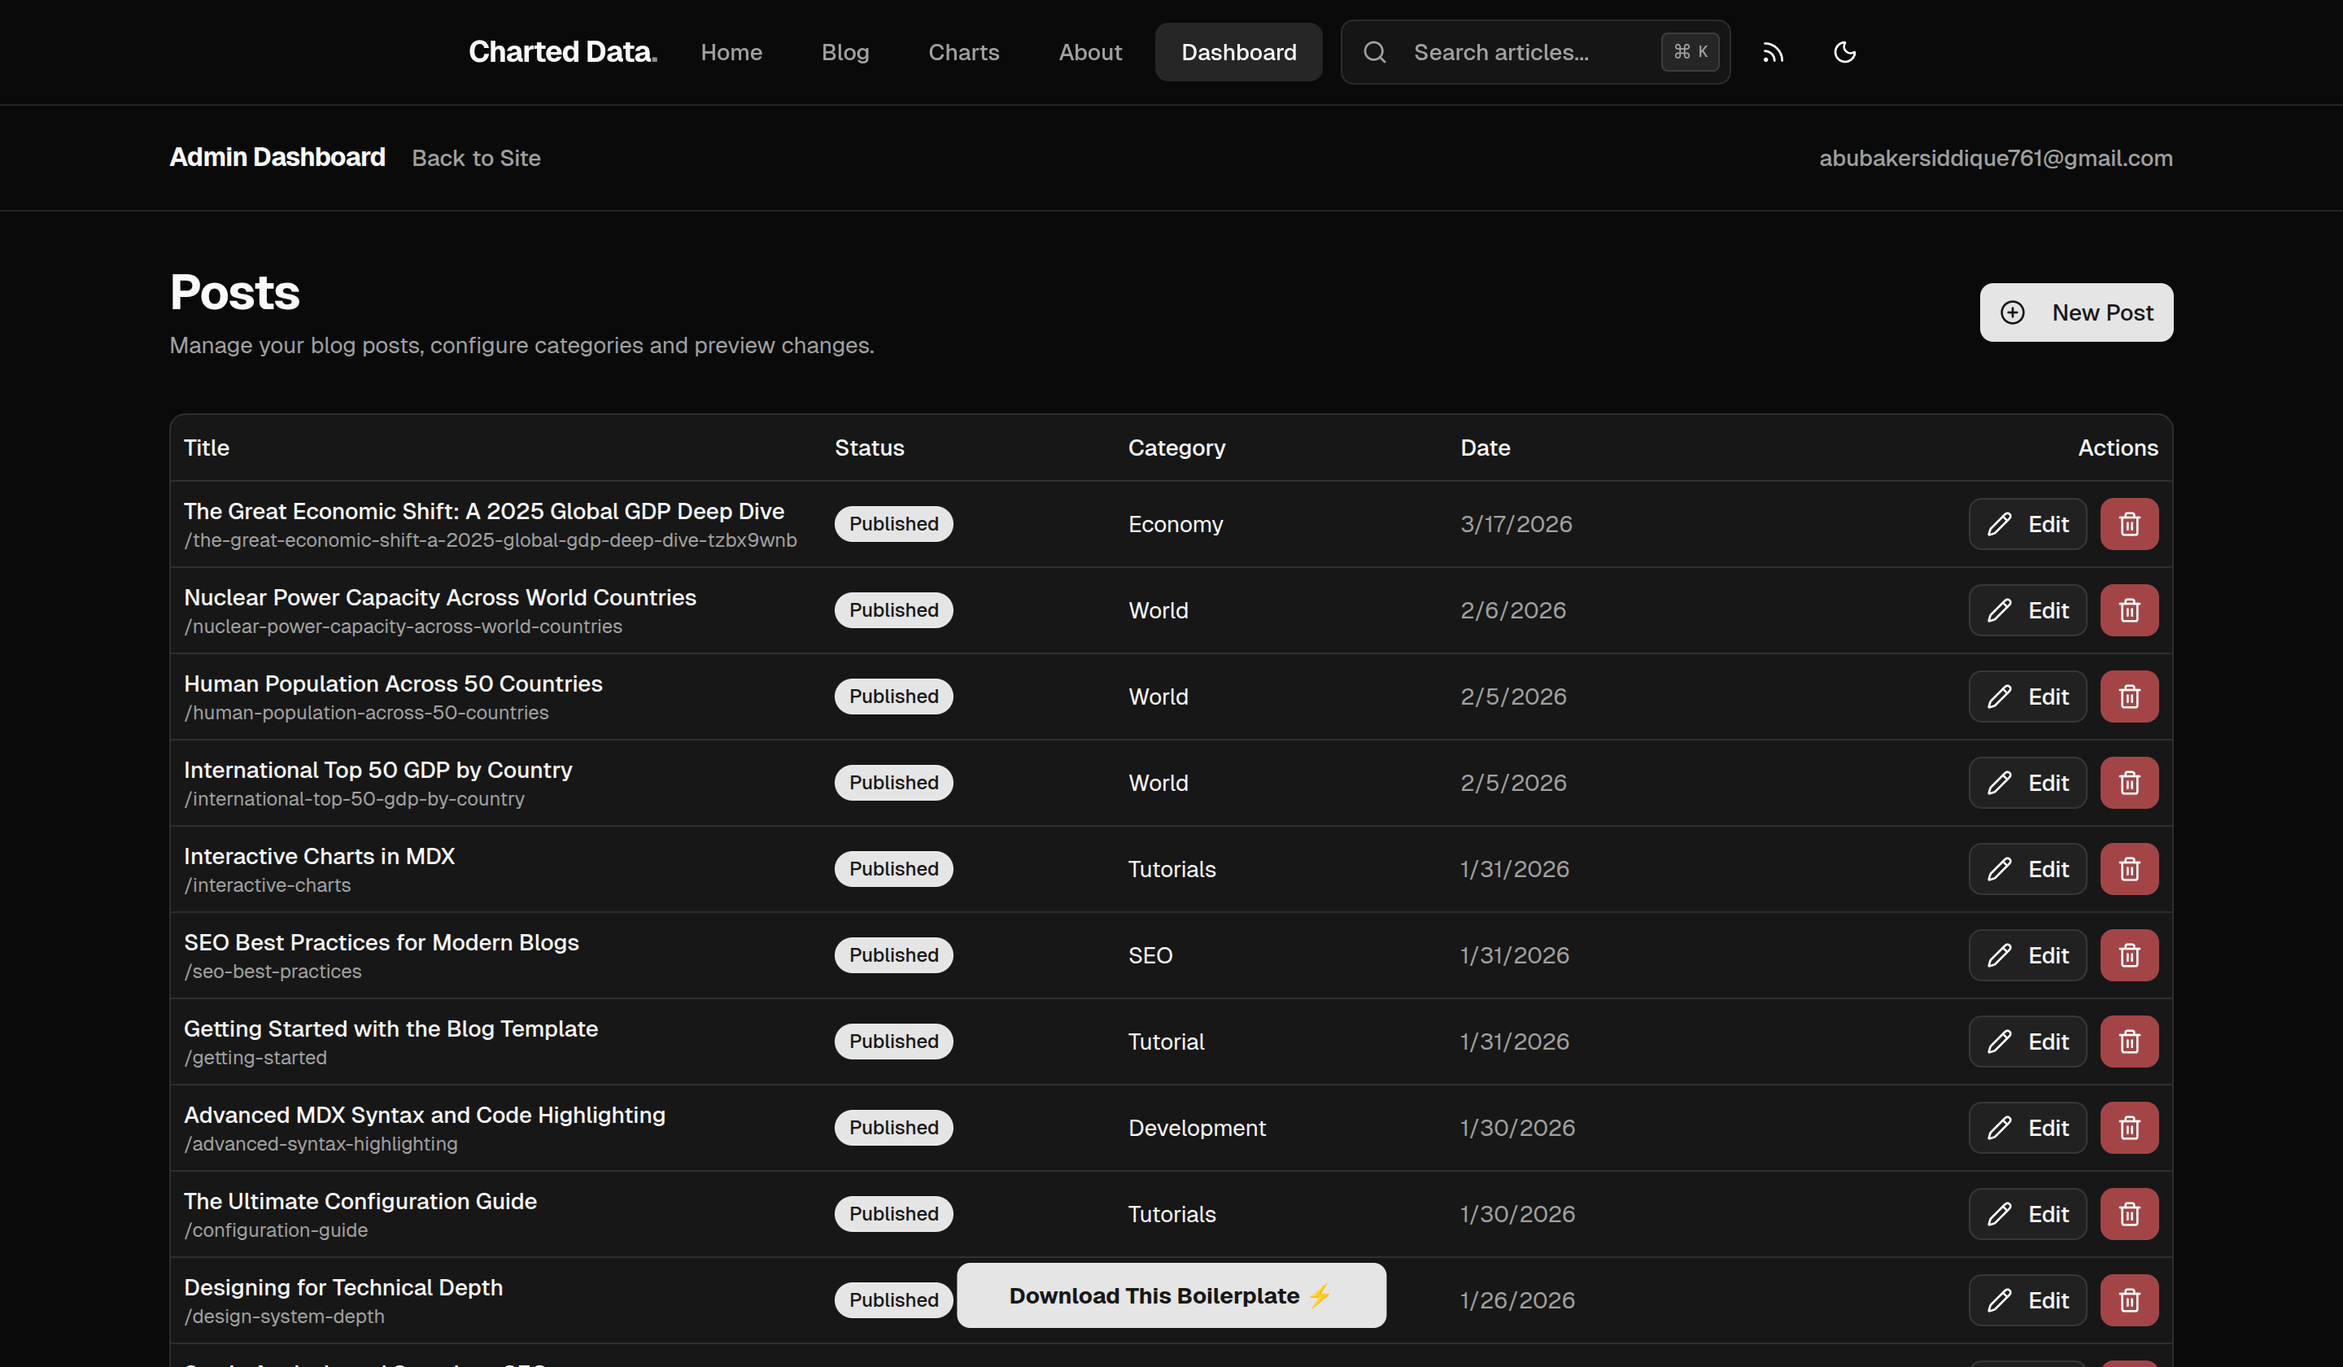The width and height of the screenshot is (2343, 1367).
Task: Open the Charts menu item
Action: click(x=963, y=52)
